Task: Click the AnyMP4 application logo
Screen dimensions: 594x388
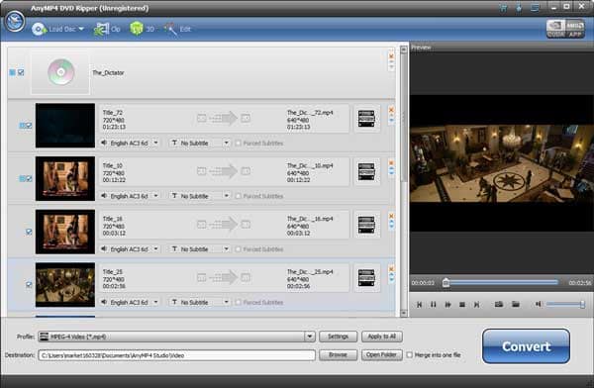Action: pyautogui.click(x=15, y=21)
